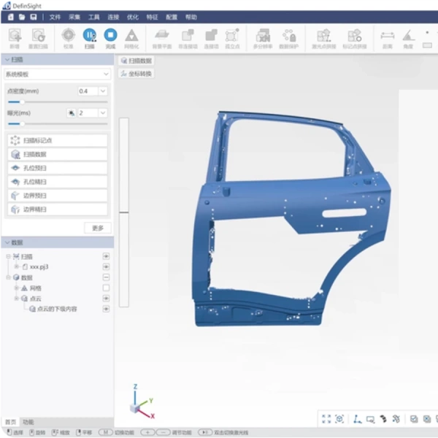Open the 工具 menu

(x=94, y=18)
